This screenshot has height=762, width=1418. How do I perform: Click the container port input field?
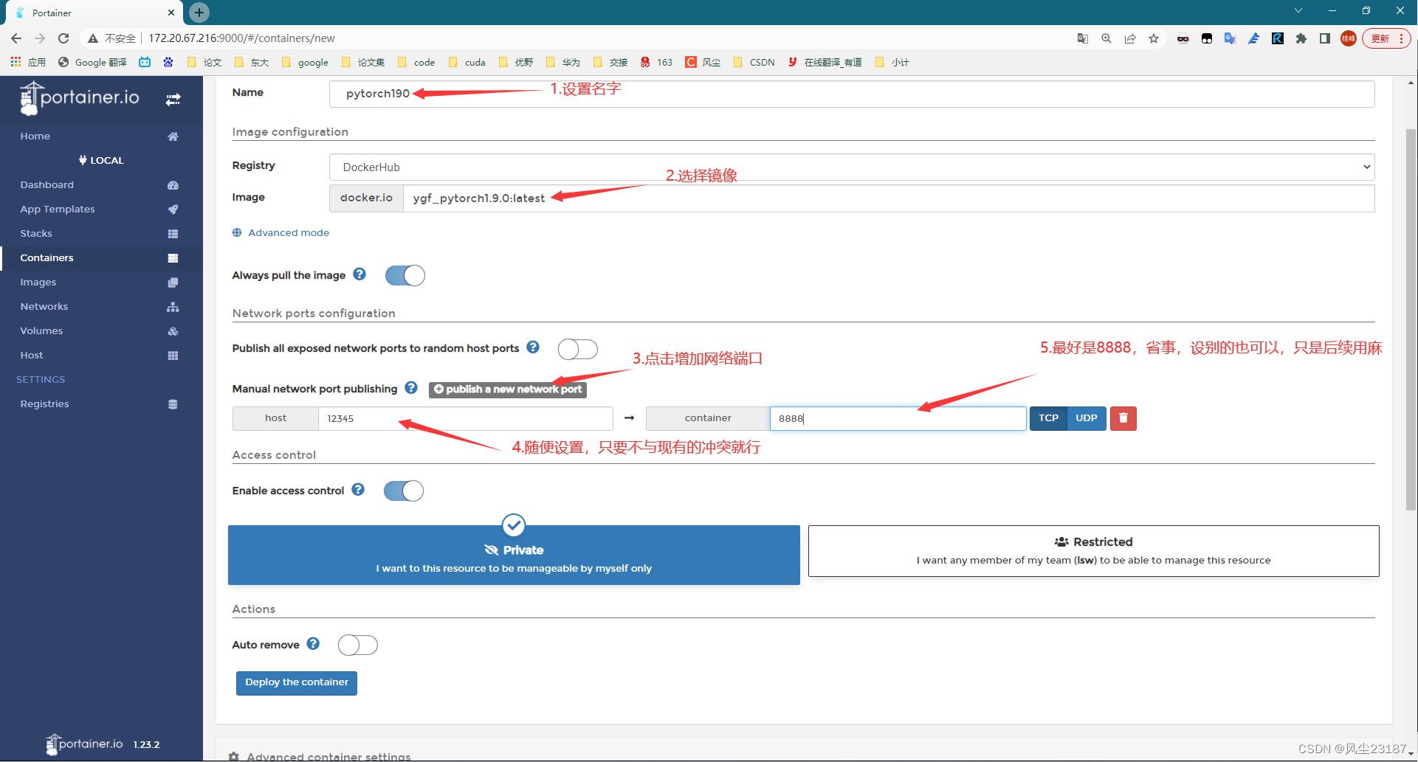(898, 418)
